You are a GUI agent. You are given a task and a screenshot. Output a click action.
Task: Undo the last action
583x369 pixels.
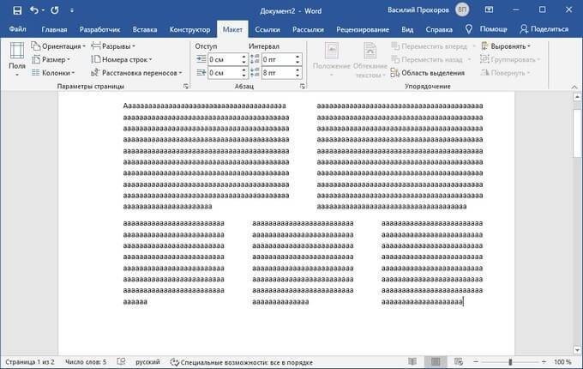point(33,10)
